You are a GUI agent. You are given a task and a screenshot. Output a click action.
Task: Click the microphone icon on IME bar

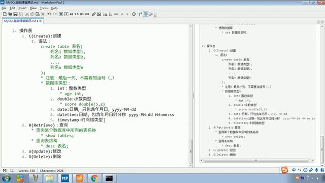316,170
